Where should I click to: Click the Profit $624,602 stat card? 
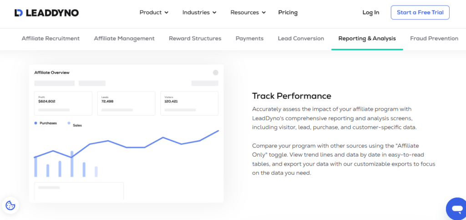pyautogui.click(x=63, y=103)
